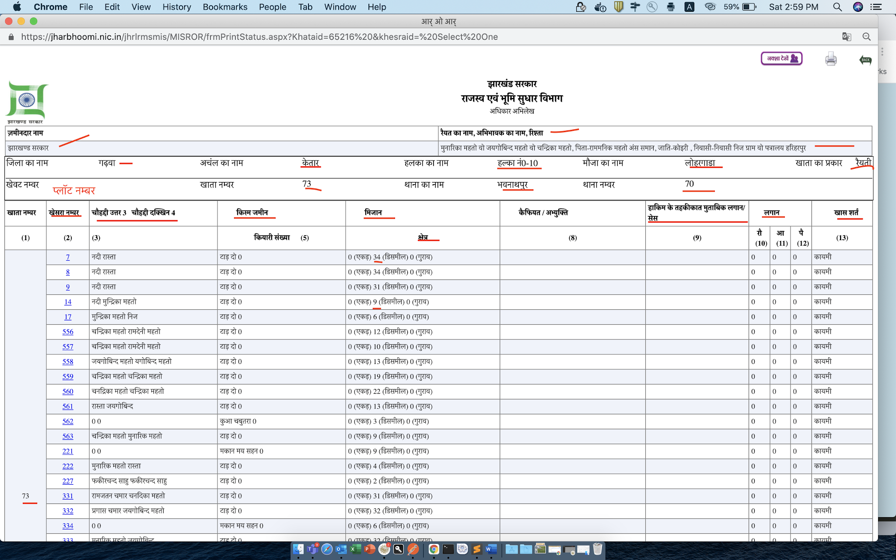Click the zoom magnifier icon in address bar
Screen dimensions: 896x560
[866, 37]
